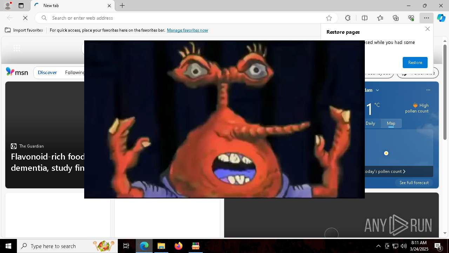449x253 pixels.
Task: Switch weather view to Map tab
Action: click(391, 123)
